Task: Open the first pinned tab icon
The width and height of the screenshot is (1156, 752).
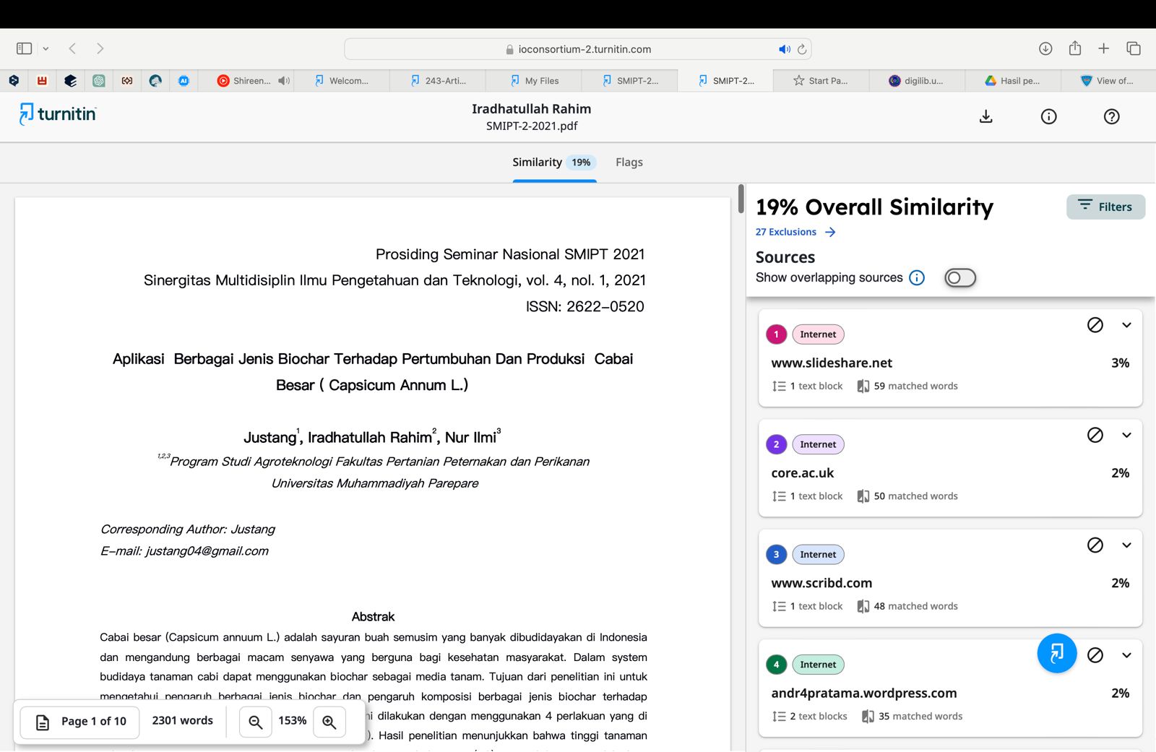Action: point(14,81)
